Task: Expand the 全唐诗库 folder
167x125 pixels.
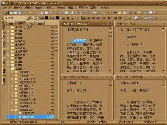Action: 8,41
